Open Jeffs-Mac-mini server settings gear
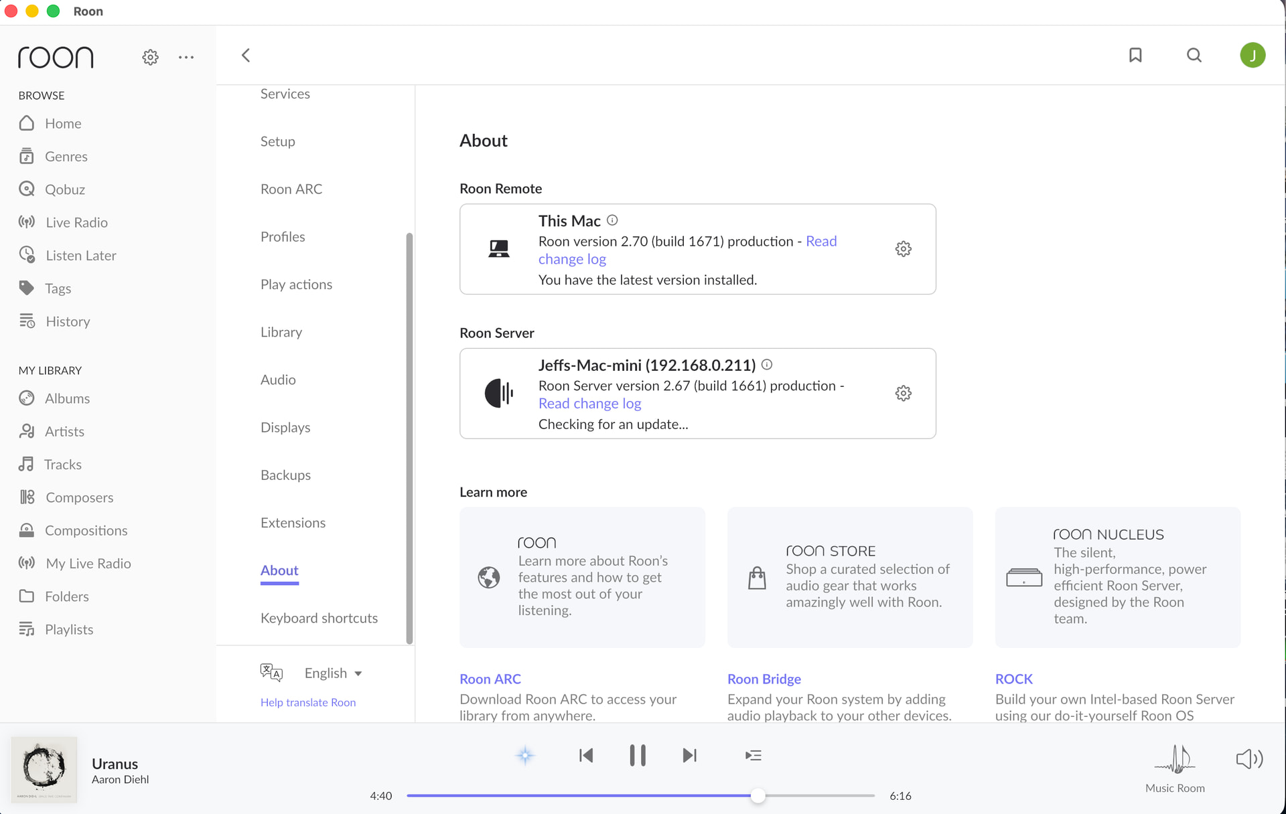Viewport: 1286px width, 814px height. [904, 393]
